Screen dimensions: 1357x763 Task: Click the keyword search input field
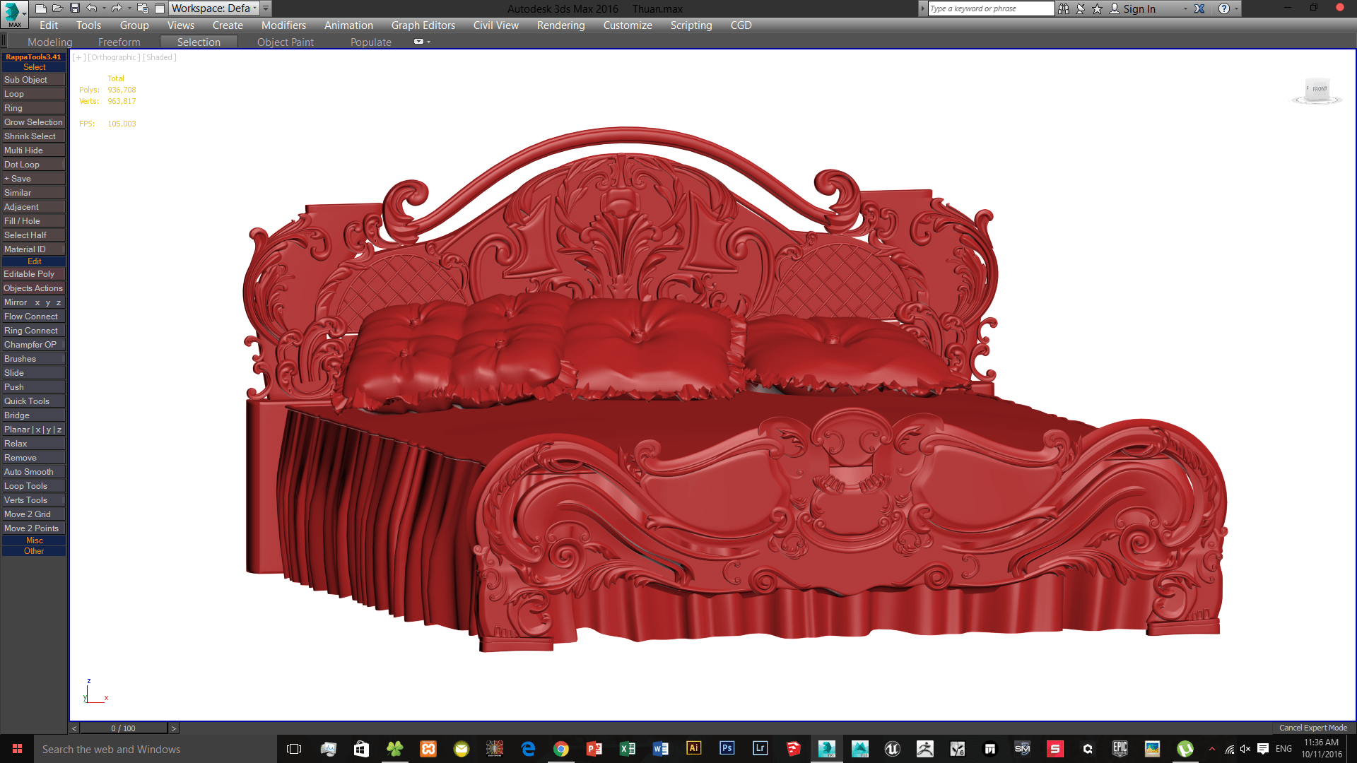[989, 8]
